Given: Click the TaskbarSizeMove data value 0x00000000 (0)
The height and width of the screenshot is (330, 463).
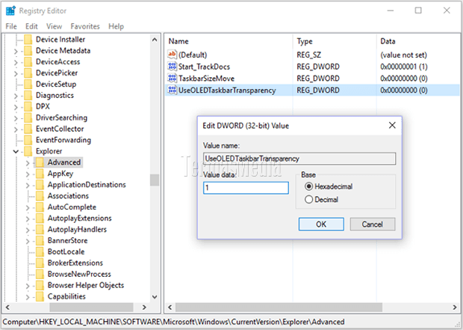Looking at the screenshot, I should [x=404, y=79].
